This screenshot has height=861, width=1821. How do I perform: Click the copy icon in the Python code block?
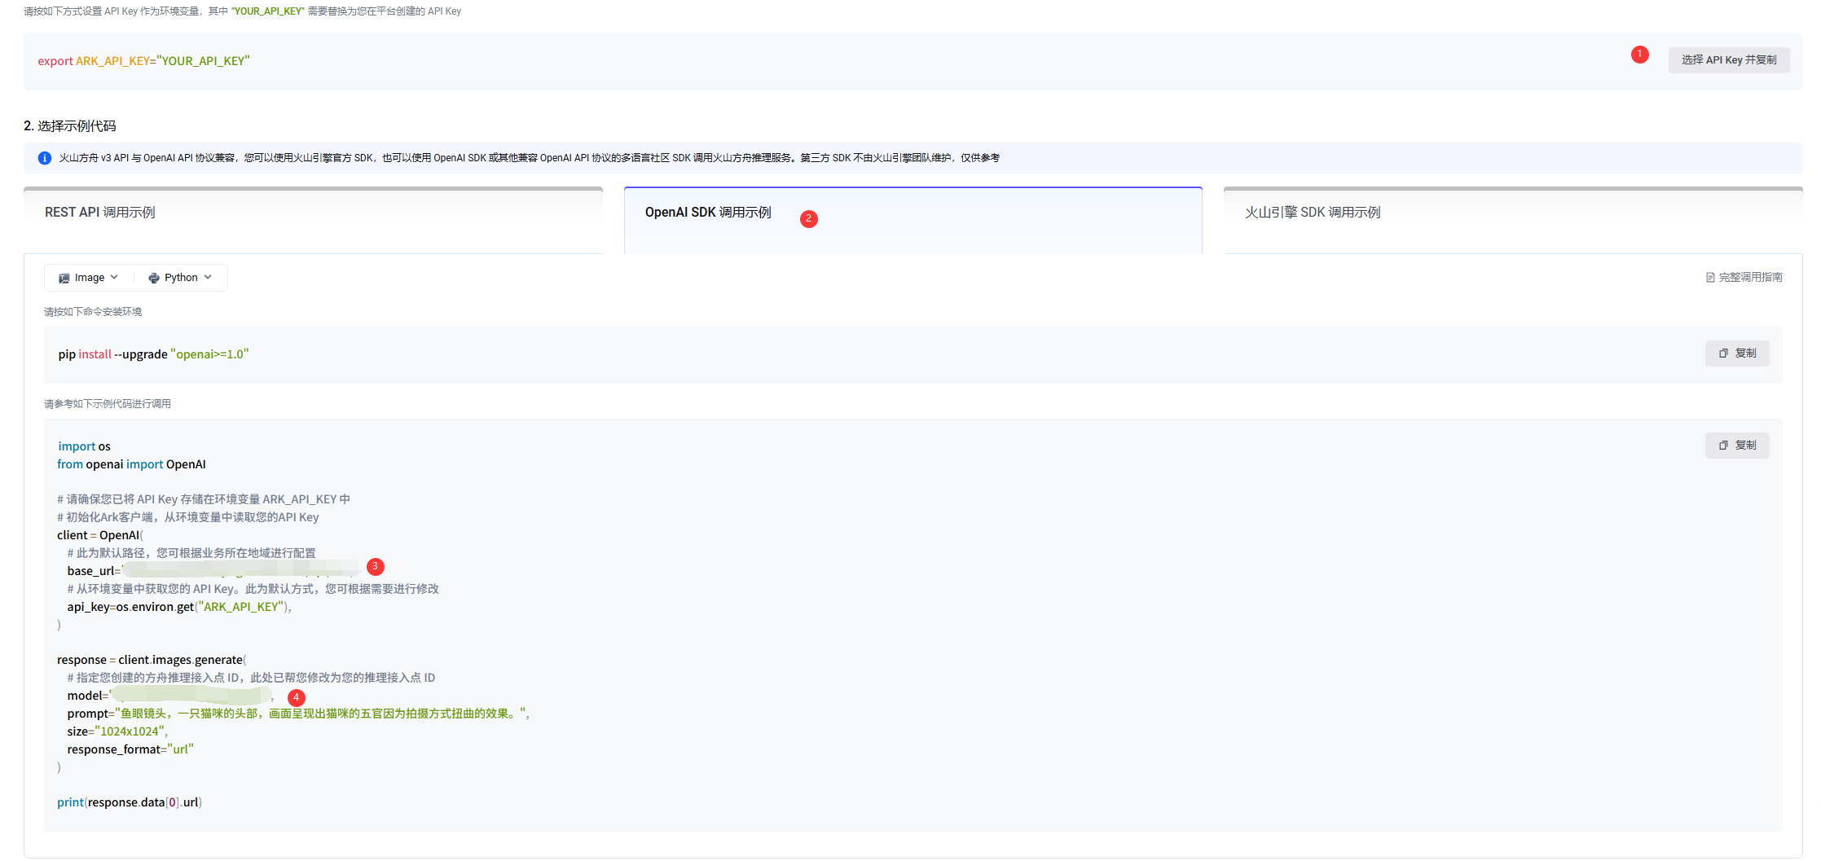[x=1723, y=446]
